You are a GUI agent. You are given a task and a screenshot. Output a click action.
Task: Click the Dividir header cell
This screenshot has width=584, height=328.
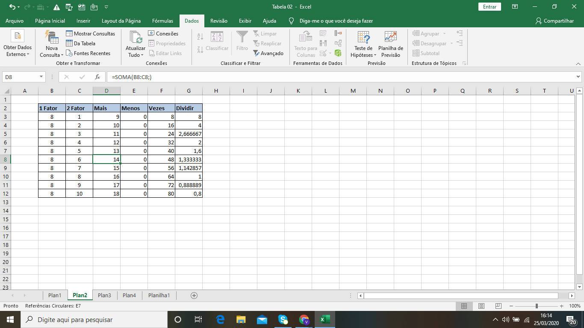coord(189,108)
